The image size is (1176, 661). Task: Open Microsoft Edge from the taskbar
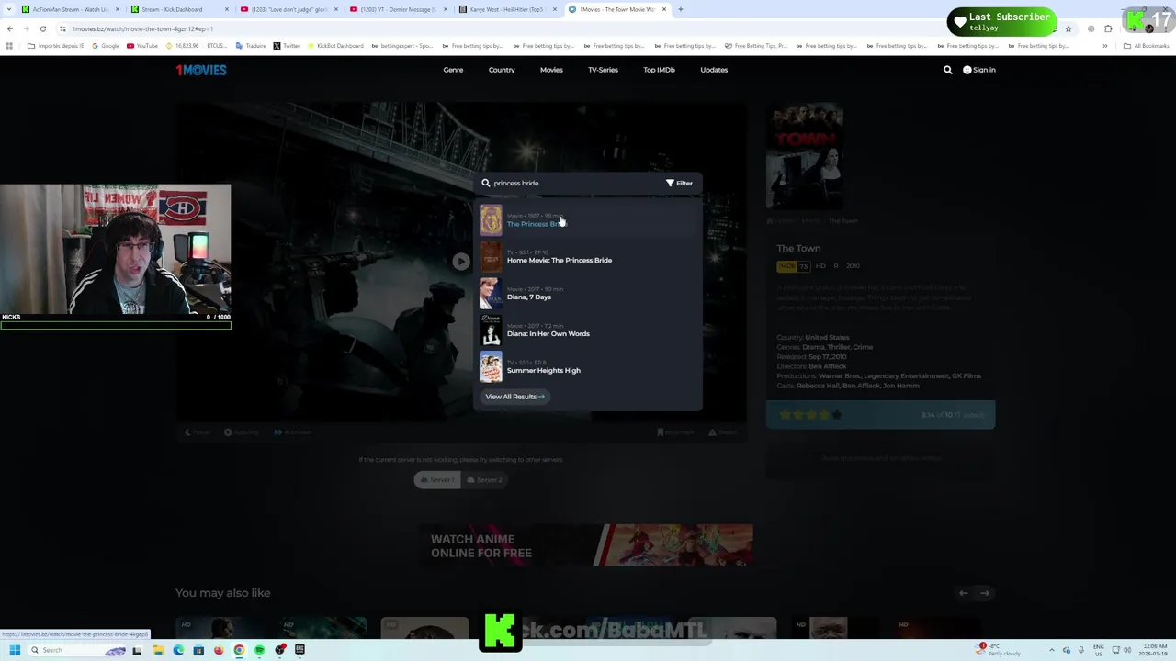pos(178,650)
